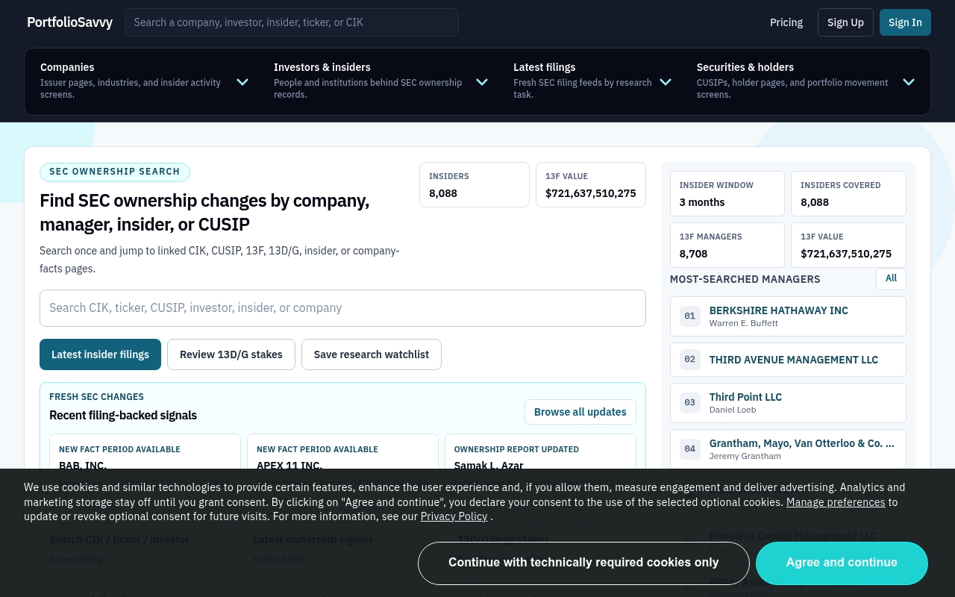Expand the Latest filings chevron
Viewport: 955px width, 597px height.
pyautogui.click(x=666, y=82)
